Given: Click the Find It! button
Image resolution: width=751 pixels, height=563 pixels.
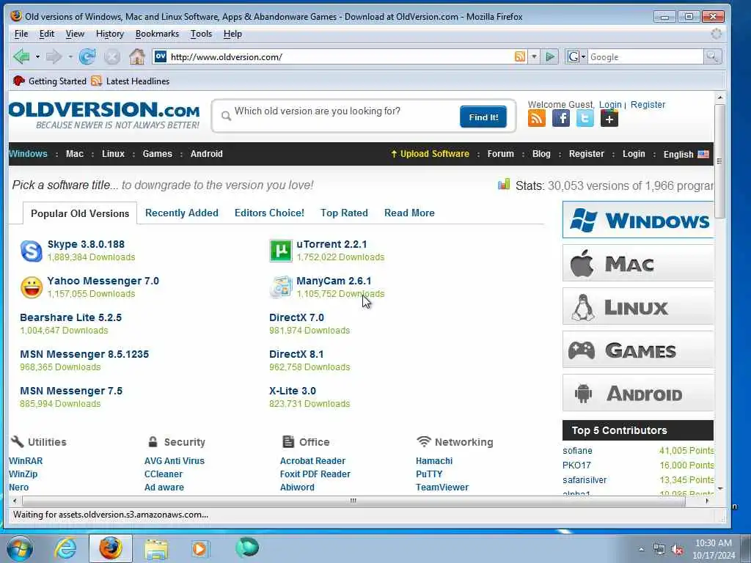Looking at the screenshot, I should (483, 117).
